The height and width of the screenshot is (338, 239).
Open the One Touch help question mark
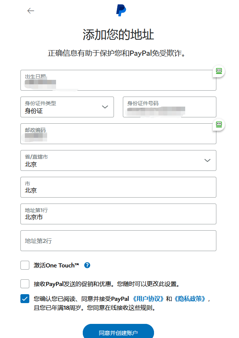point(87,265)
